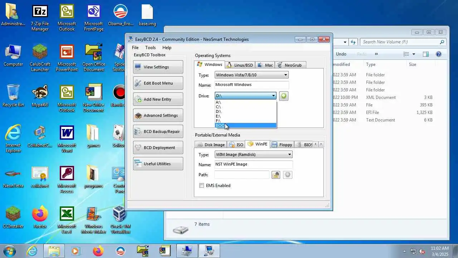Open base.img file on the desktop
This screenshot has width=458, height=258.
147,16
